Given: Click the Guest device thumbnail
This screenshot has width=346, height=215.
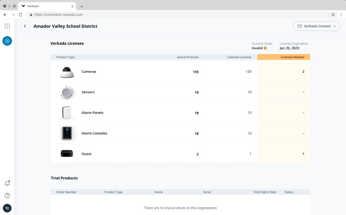Looking at the screenshot, I should coord(67,154).
